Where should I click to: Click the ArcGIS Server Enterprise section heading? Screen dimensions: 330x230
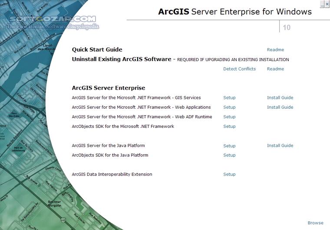pos(109,88)
